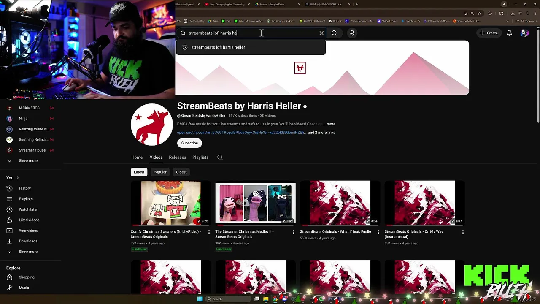This screenshot has height=304, width=540.
Task: Open options menu for On My Way video
Action: pos(463,232)
